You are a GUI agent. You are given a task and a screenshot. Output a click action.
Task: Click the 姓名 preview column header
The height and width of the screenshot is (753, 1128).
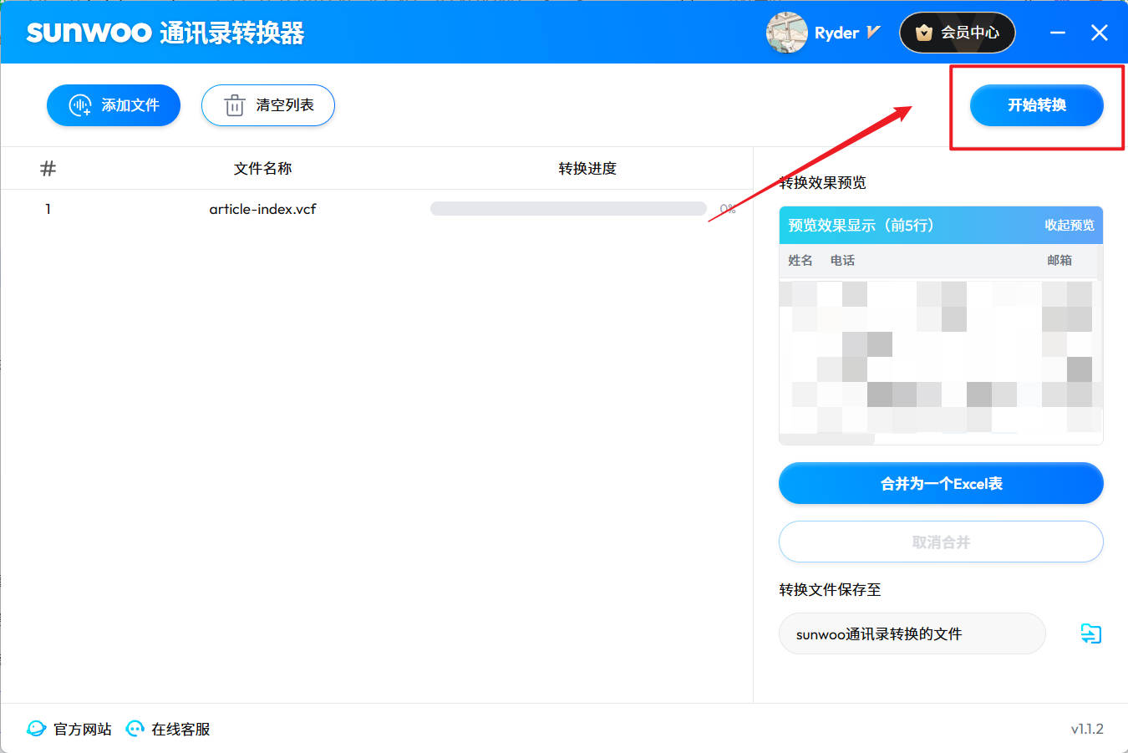click(x=800, y=260)
